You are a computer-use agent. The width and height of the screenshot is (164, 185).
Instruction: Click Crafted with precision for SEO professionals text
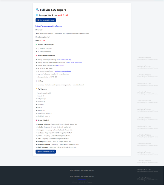coord(82,182)
